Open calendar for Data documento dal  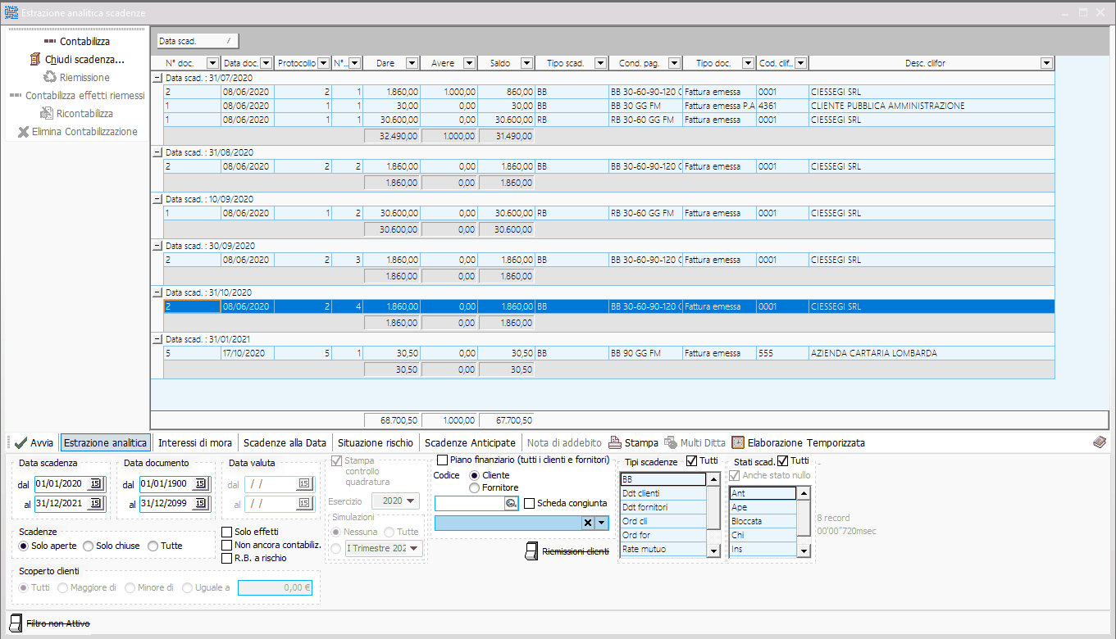pos(201,484)
